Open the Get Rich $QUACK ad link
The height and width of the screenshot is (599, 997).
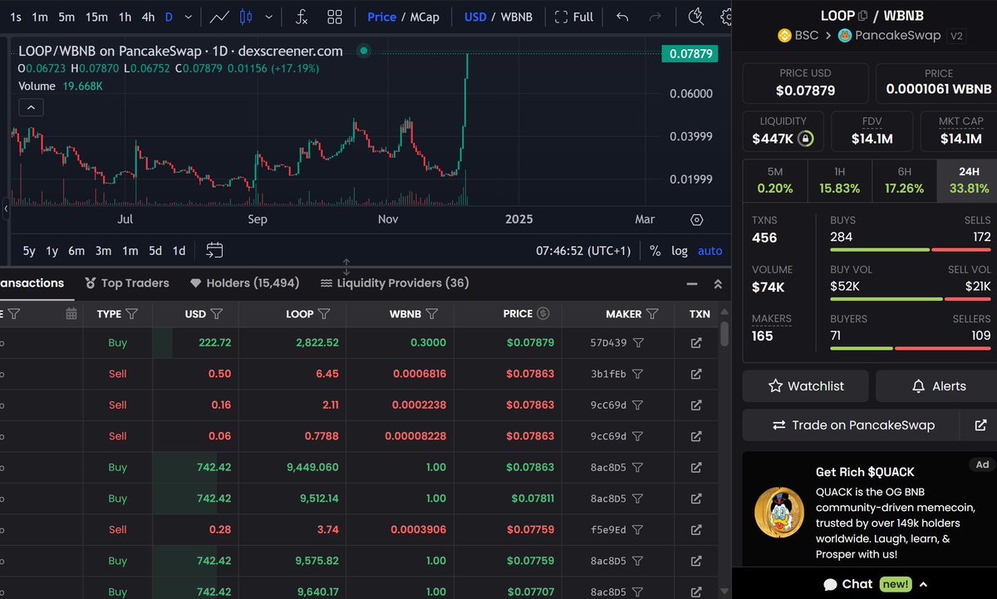pos(865,472)
